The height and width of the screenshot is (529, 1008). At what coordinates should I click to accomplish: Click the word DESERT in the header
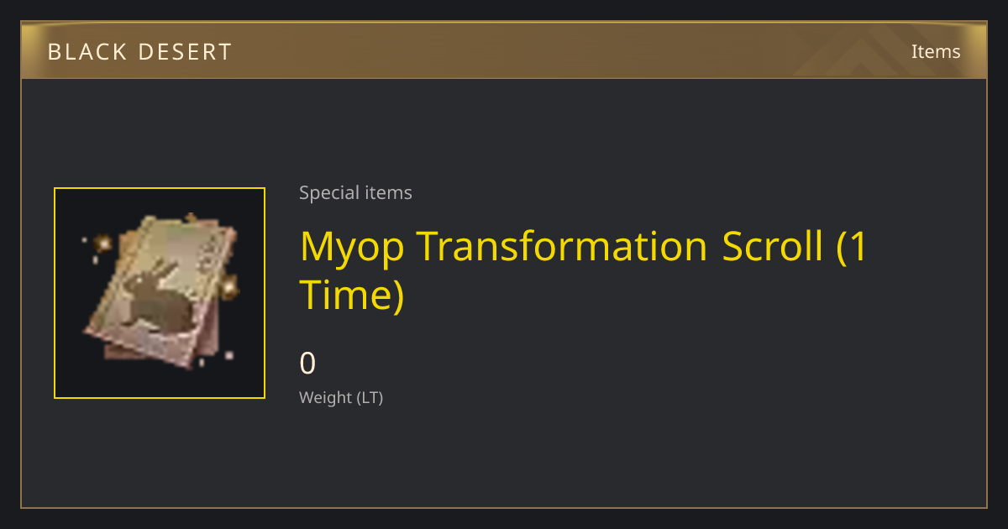pyautogui.click(x=186, y=52)
